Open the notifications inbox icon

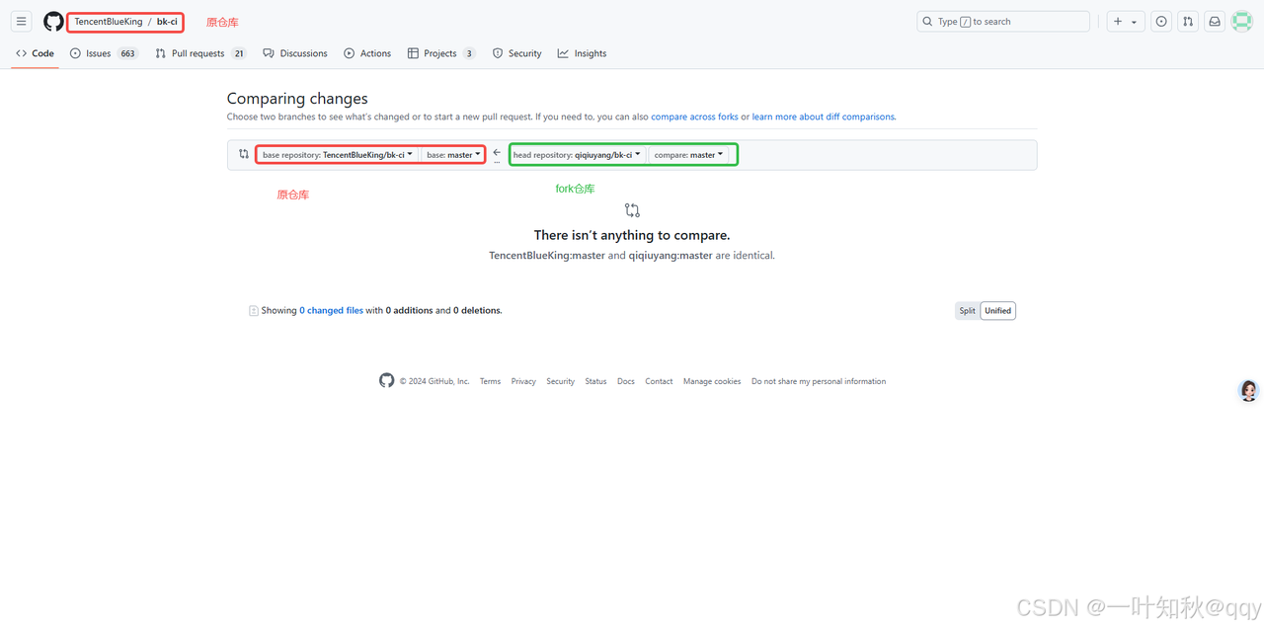(x=1215, y=21)
